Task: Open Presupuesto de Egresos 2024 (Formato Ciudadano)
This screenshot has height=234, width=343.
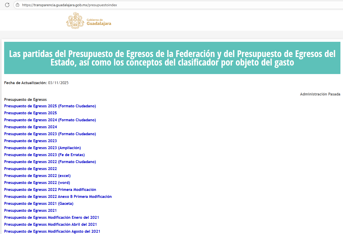Action: [x=50, y=120]
